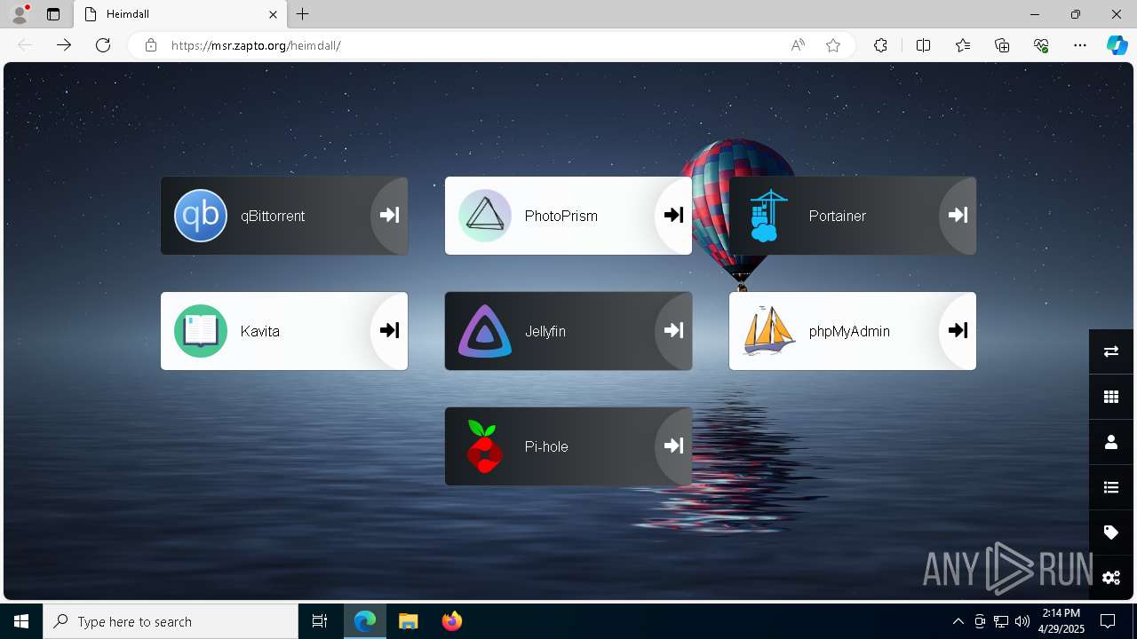Open Firefox from taskbar
The image size is (1137, 639).
click(x=451, y=621)
